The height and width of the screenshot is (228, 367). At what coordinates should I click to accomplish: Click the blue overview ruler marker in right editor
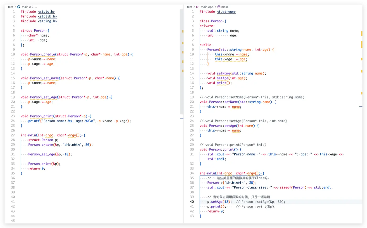coord(361,107)
